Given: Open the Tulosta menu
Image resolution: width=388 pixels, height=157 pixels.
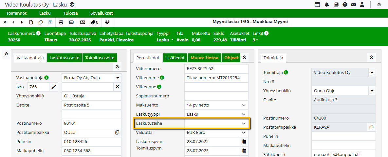Looking at the screenshot, I should point(70,13).
